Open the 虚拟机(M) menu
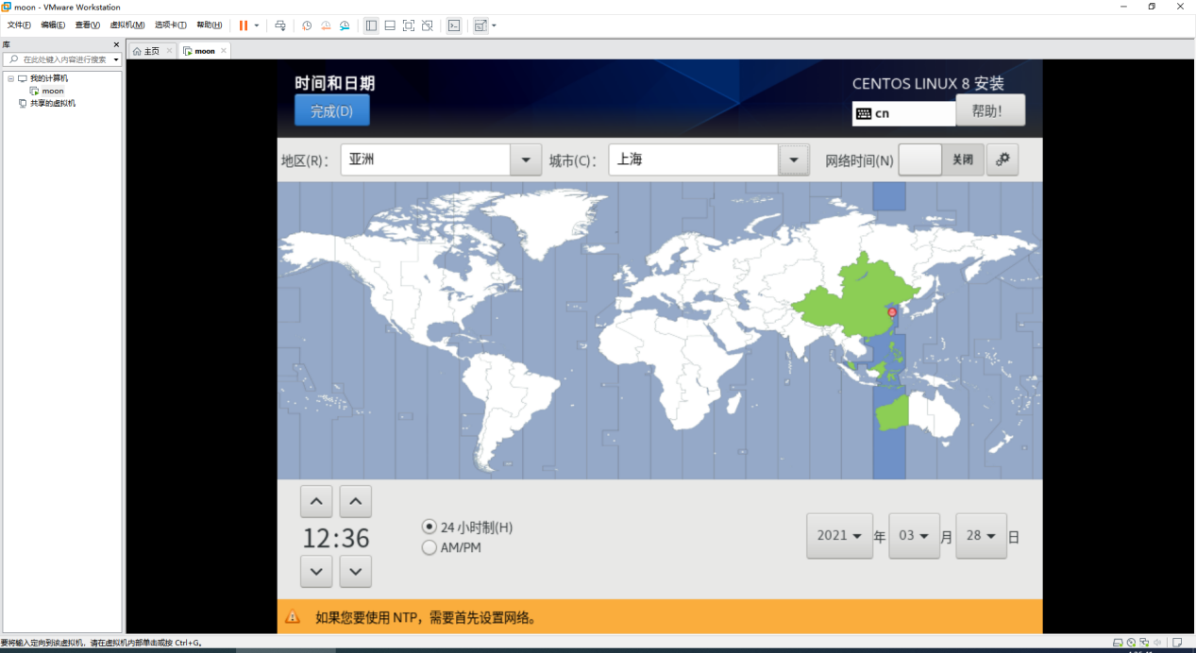1196x653 pixels. 127,25
